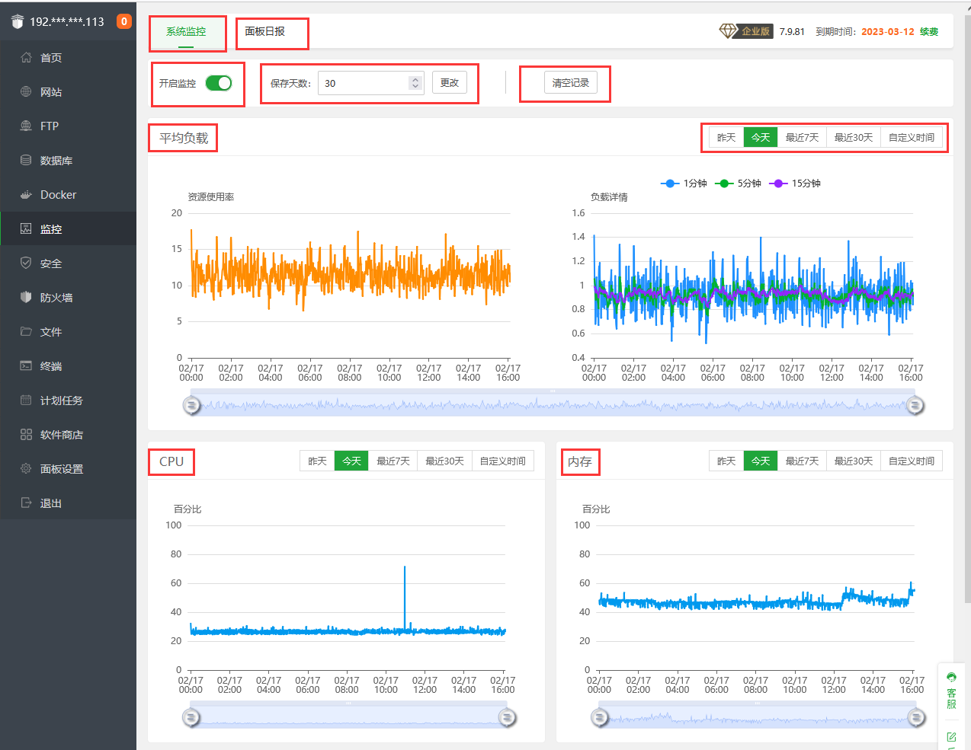Click the 保存天数 number input field
The width and height of the screenshot is (971, 750).
coord(363,83)
